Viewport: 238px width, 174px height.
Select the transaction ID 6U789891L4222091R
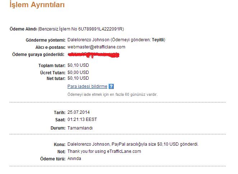click(x=100, y=29)
